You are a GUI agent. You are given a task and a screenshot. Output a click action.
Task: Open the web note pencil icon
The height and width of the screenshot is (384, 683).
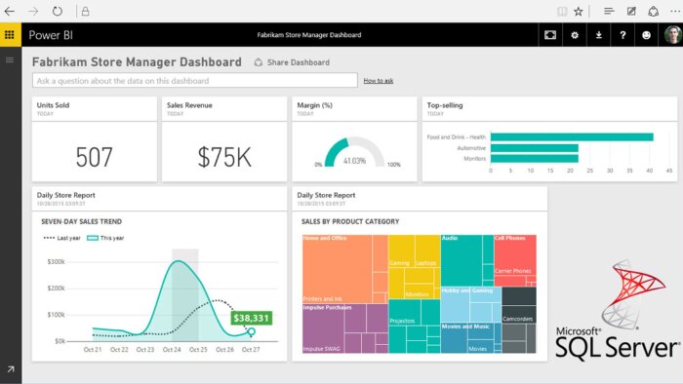pos(631,11)
